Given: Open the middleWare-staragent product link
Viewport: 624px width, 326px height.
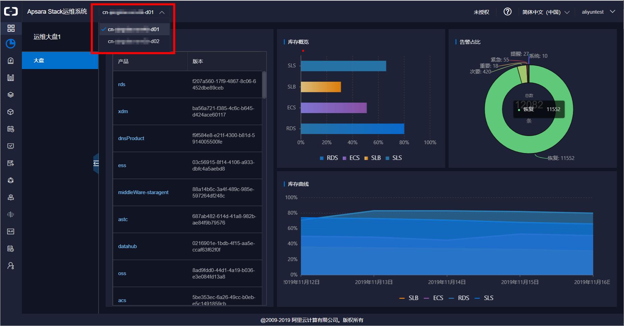Looking at the screenshot, I should coord(143,192).
